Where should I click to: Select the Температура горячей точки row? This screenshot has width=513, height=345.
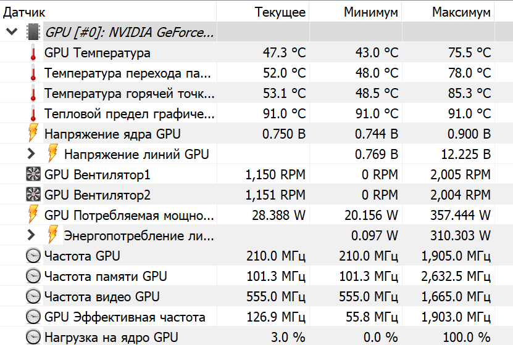130,94
